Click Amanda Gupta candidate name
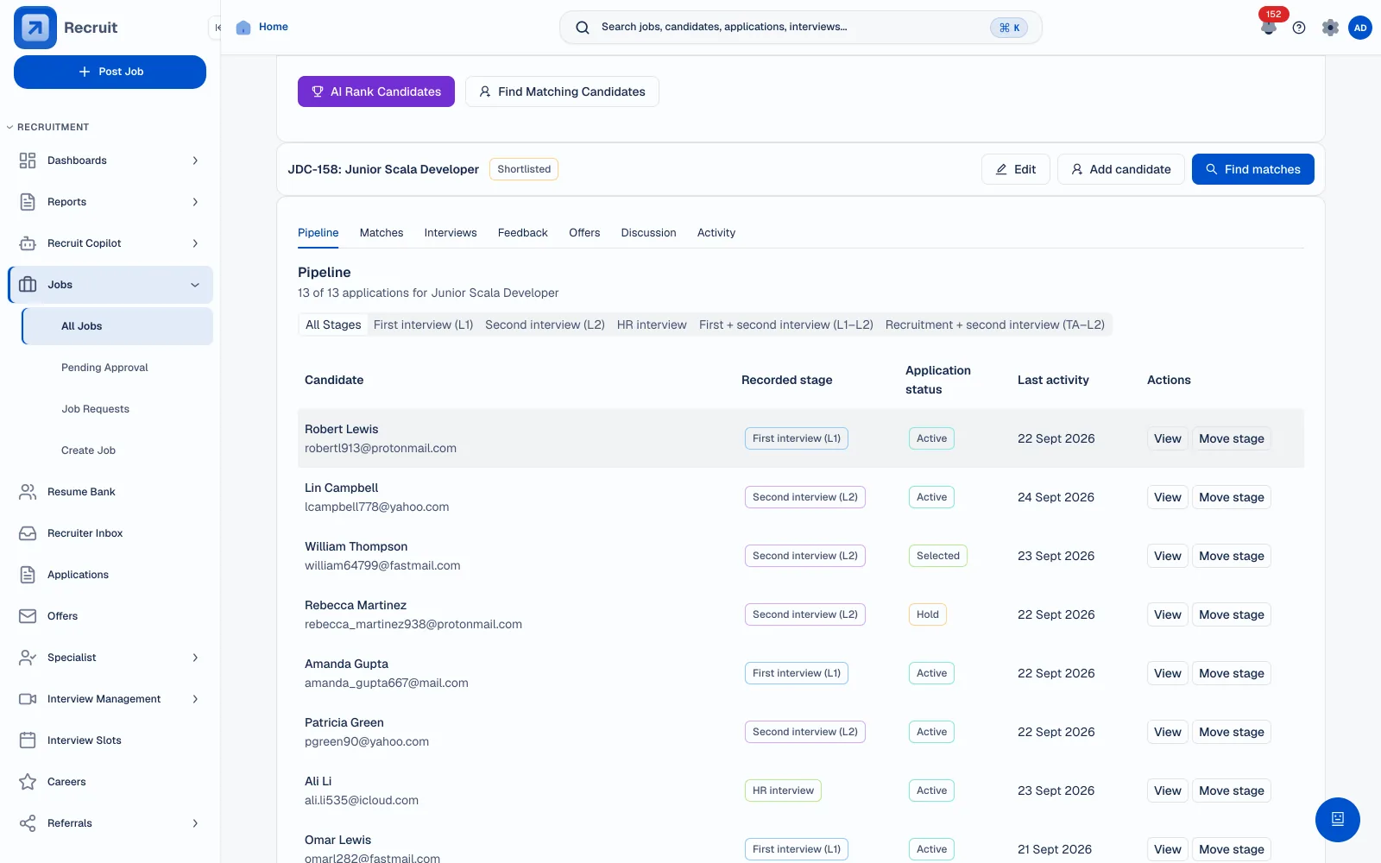1381x863 pixels. [346, 664]
